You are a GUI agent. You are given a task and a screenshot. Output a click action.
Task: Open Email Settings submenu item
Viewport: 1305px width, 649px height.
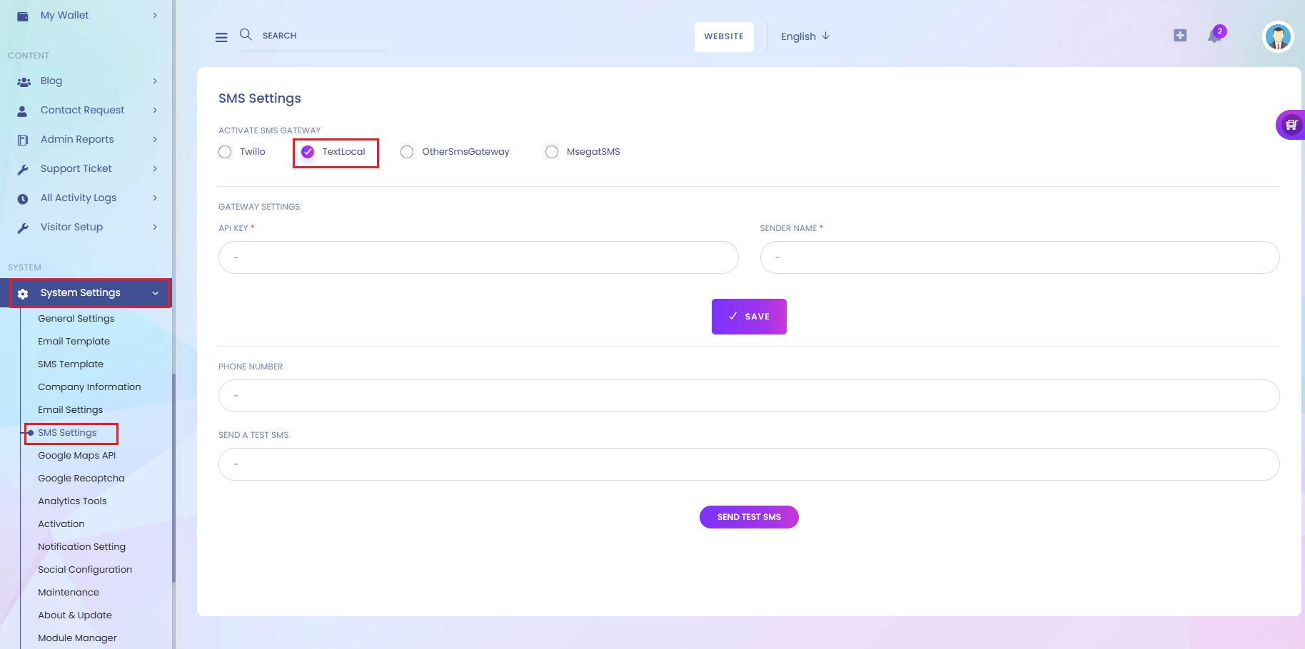pyautogui.click(x=70, y=409)
